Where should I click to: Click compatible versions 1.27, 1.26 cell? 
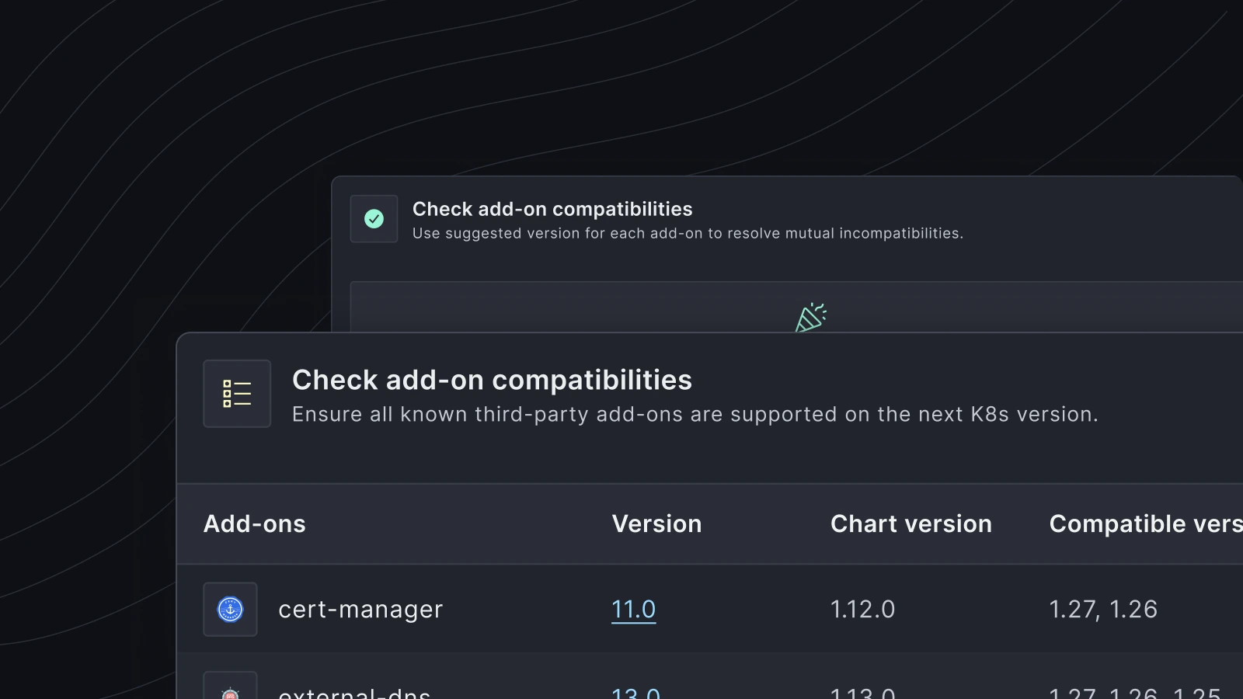1103,610
